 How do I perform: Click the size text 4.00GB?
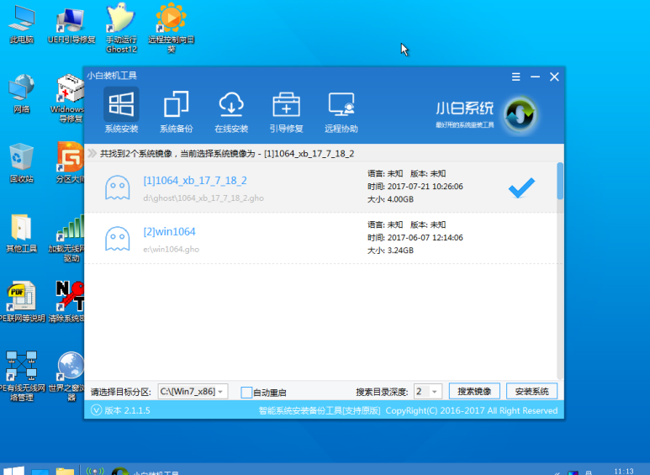pyautogui.click(x=400, y=199)
